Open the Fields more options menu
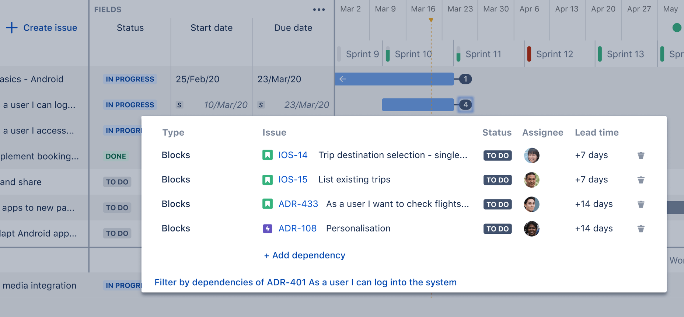684x317 pixels. (x=319, y=10)
